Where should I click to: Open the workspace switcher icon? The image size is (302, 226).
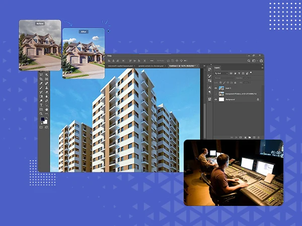(254, 61)
